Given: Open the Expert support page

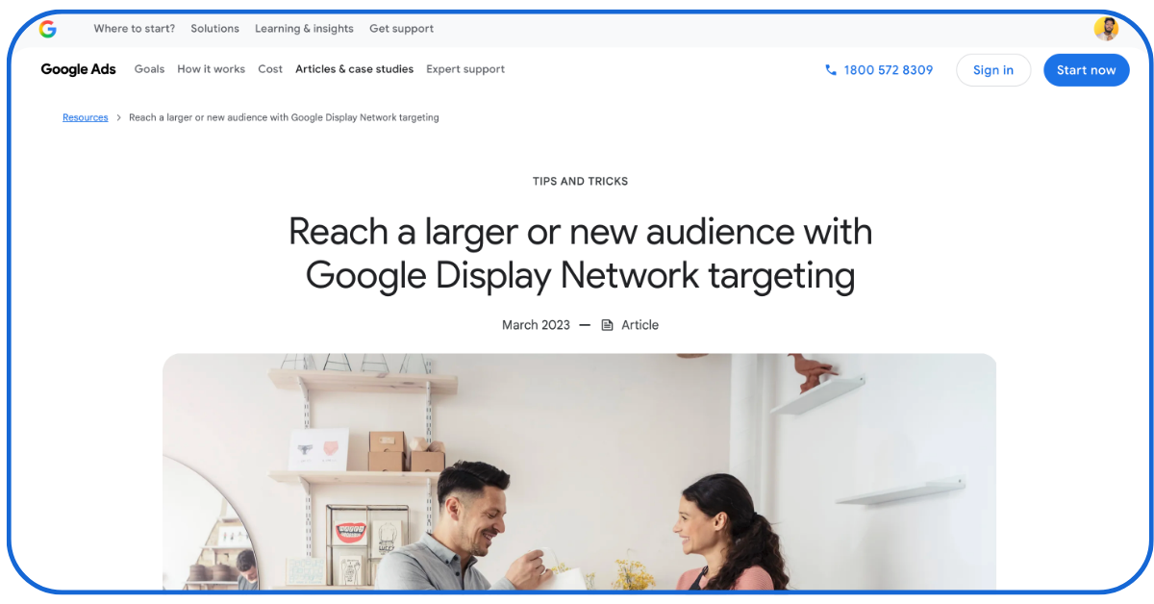Looking at the screenshot, I should click(x=465, y=69).
